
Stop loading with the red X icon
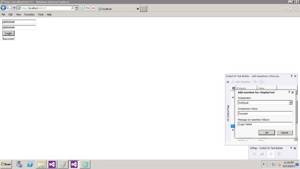(93, 8)
